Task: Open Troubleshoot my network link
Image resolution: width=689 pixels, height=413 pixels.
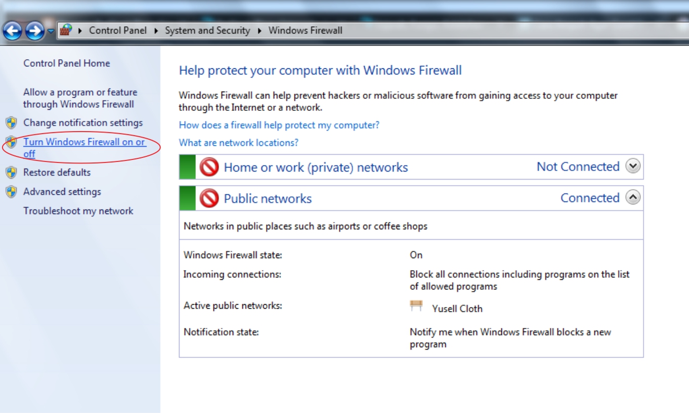Action: point(78,211)
